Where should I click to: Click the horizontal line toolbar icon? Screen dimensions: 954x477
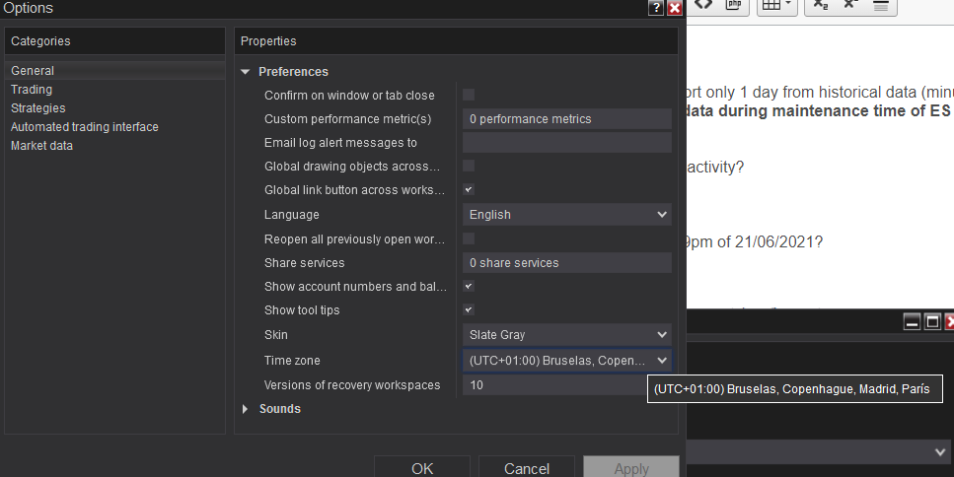coord(881,6)
